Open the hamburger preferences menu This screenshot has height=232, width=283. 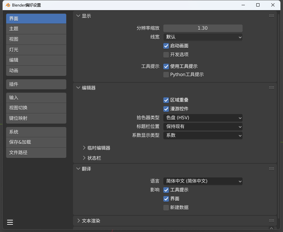pyautogui.click(x=10, y=222)
